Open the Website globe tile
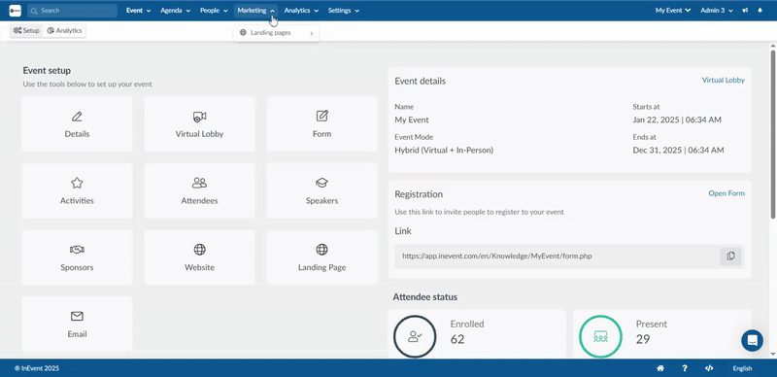Screen dimensions: 777x377 (x=199, y=257)
